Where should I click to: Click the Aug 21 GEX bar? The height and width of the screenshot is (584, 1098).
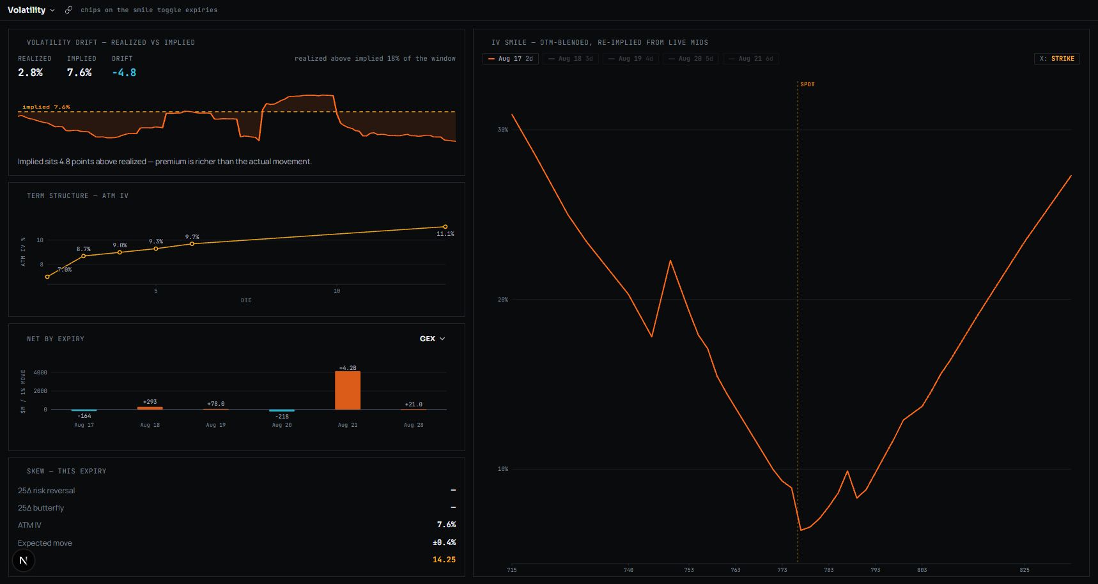(348, 390)
